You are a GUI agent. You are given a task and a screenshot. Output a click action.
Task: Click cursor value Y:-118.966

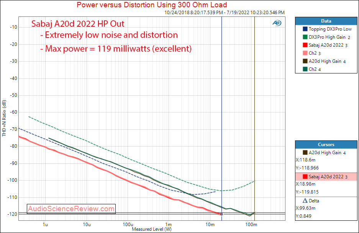click(x=307, y=168)
